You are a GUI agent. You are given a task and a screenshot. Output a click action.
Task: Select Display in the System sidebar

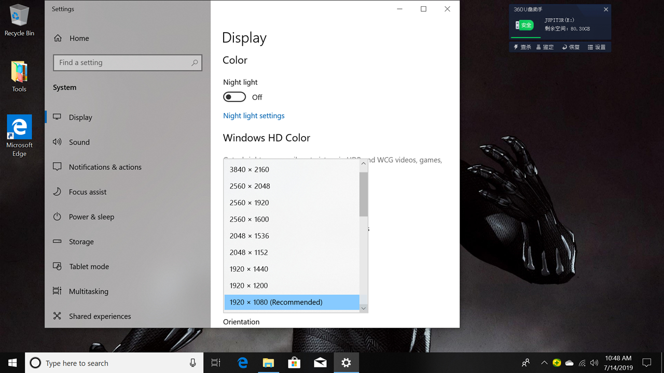tap(80, 118)
